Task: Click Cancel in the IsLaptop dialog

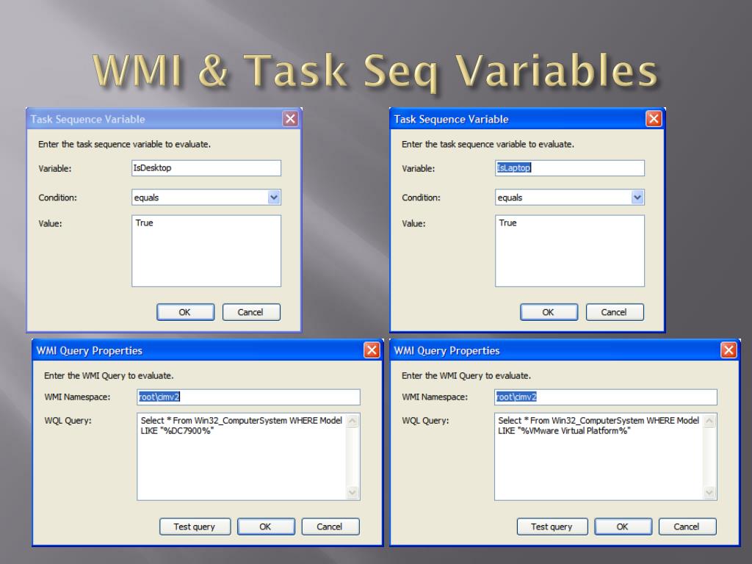Action: pyautogui.click(x=615, y=312)
